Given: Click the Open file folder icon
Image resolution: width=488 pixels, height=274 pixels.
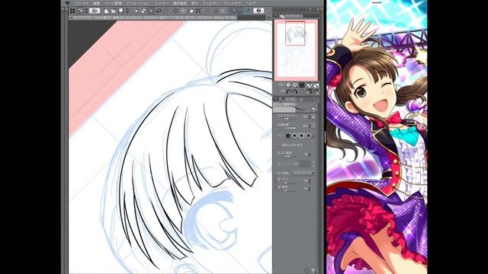Looking at the screenshot, I should click(114, 11).
